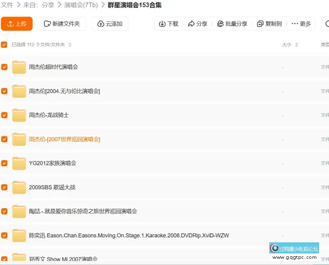
Task: Open 陶喆.-.就是爱你音乐惊奇之旅世界巡回演唱会
Action: (x=83, y=211)
